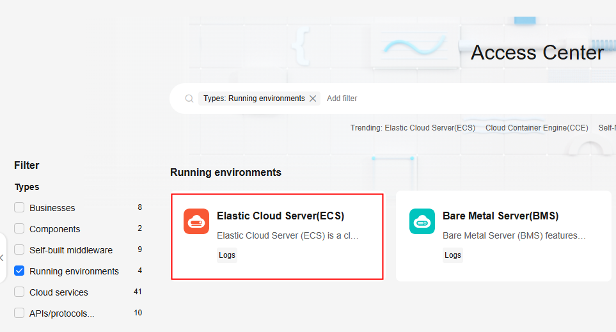
Task: Remove the Running environments filter tag
Action: (313, 99)
